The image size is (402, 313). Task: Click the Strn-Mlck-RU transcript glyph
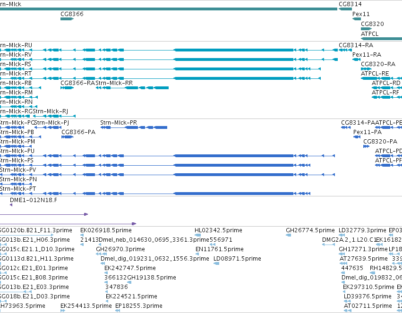click(169, 50)
